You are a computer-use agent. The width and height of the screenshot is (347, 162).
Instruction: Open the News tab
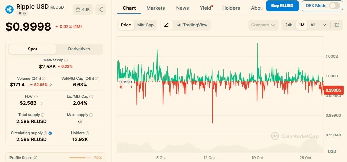[182, 8]
